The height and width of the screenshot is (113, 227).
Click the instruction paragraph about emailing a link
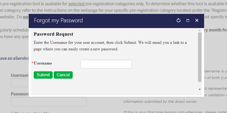pos(110,46)
